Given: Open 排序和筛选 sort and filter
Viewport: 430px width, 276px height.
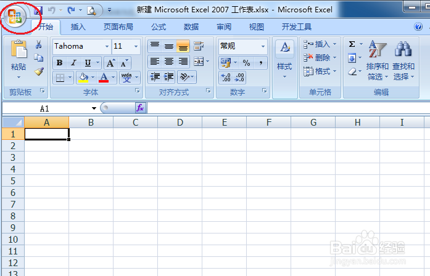Looking at the screenshot, I should pyautogui.click(x=378, y=60).
